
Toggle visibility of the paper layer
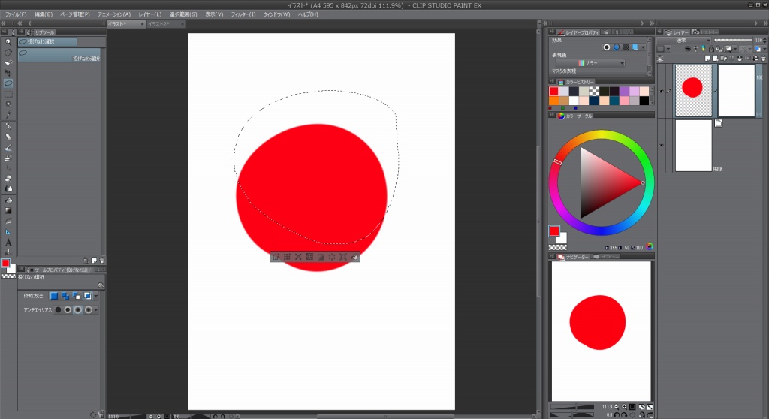(x=661, y=145)
